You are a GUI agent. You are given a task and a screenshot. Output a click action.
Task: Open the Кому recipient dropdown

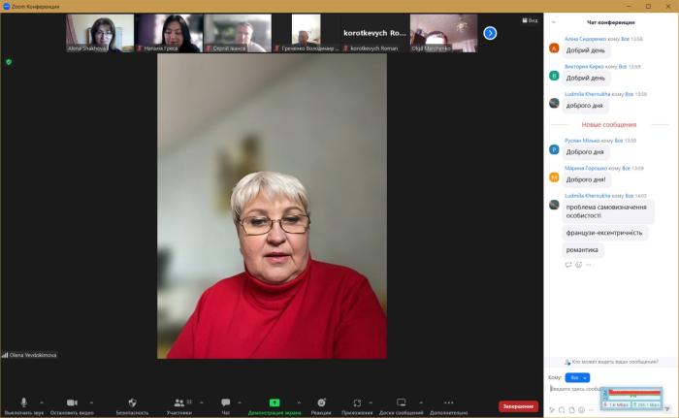click(578, 377)
